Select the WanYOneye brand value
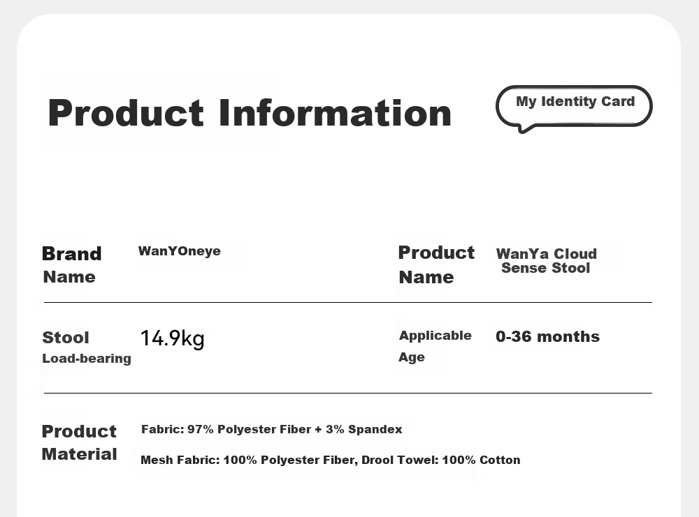 point(179,251)
